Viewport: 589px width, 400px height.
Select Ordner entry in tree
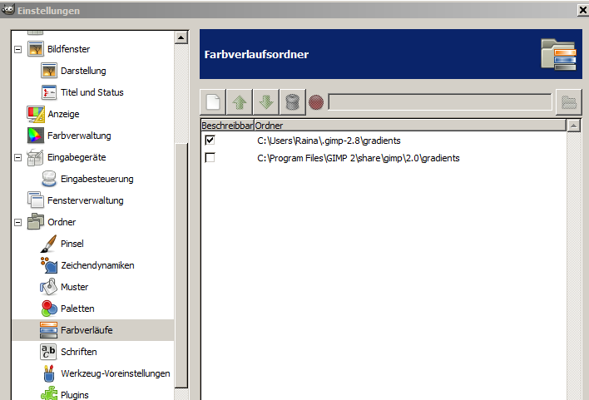coord(62,222)
